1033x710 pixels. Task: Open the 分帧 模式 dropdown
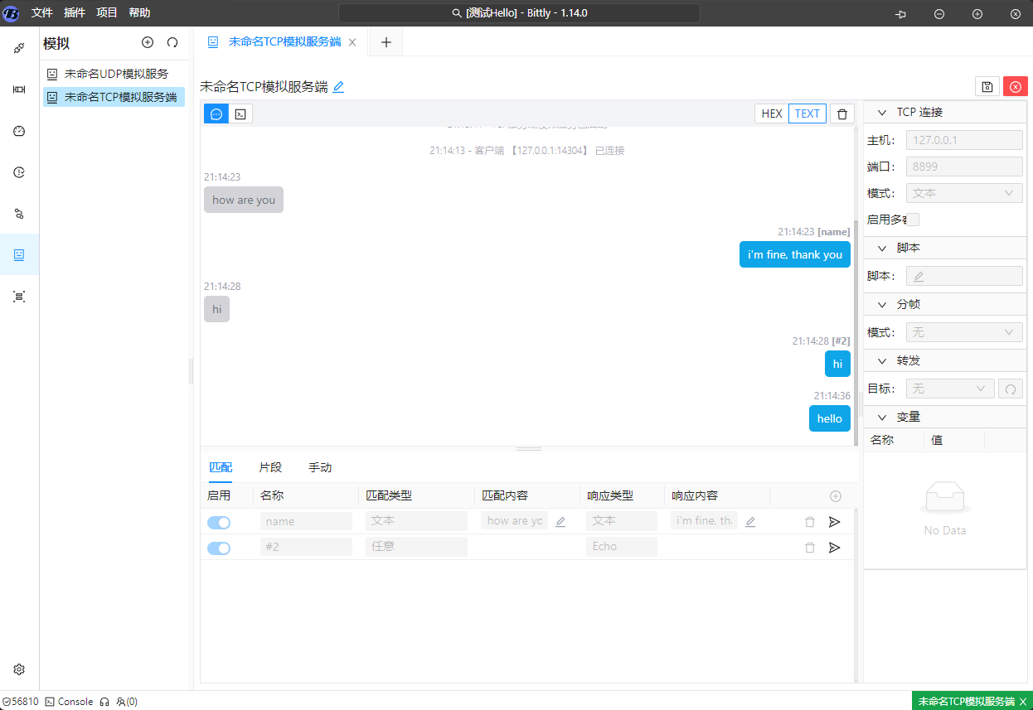coord(964,332)
